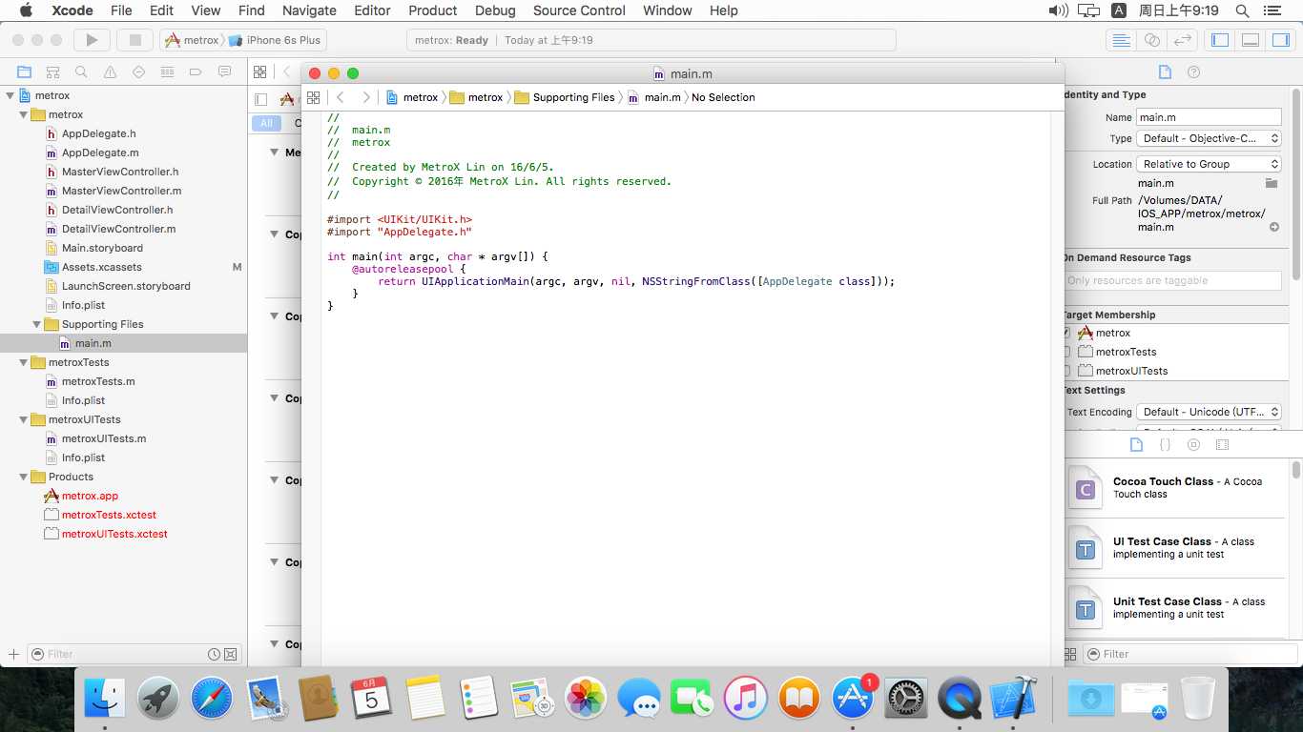Toggle source-control status filter icon
The height and width of the screenshot is (732, 1303).
coord(231,654)
